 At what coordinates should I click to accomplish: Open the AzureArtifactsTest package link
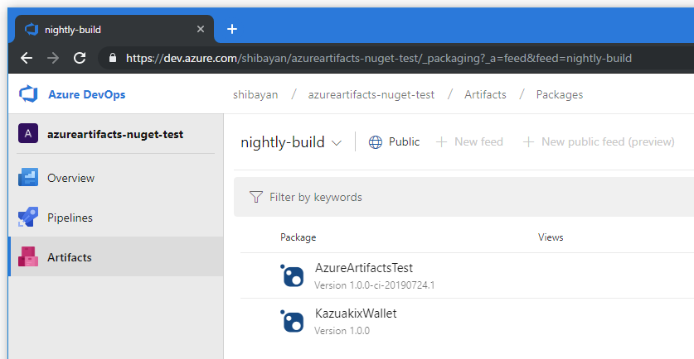pos(364,268)
